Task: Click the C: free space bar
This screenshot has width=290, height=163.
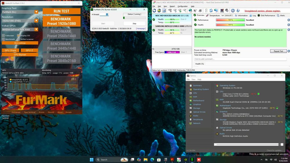Action: [172, 52]
